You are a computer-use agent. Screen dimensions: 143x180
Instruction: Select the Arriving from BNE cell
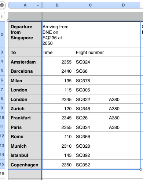point(58,35)
